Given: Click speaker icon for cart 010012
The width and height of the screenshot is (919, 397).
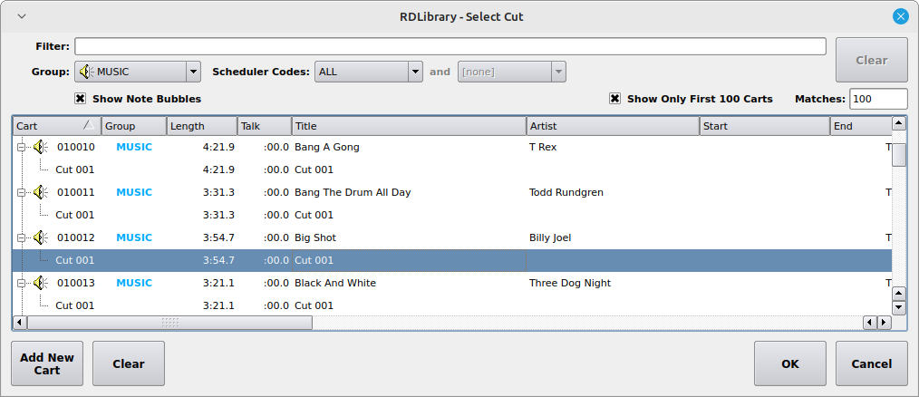Looking at the screenshot, I should [40, 237].
